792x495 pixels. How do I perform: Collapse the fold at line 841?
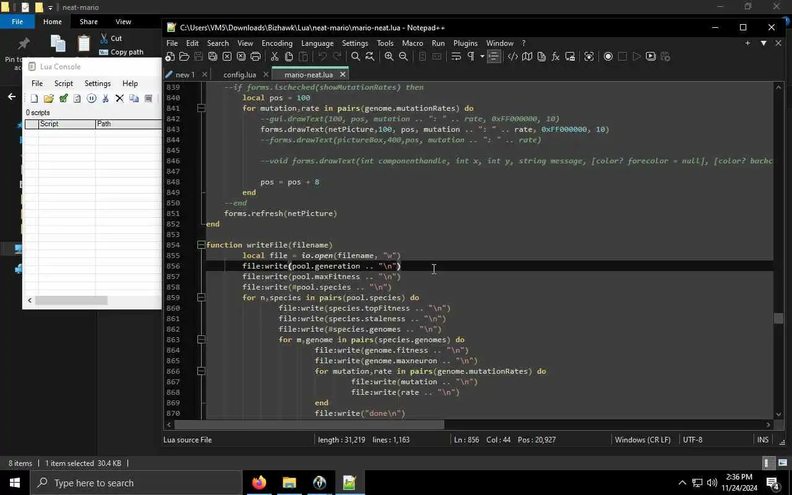(201, 108)
